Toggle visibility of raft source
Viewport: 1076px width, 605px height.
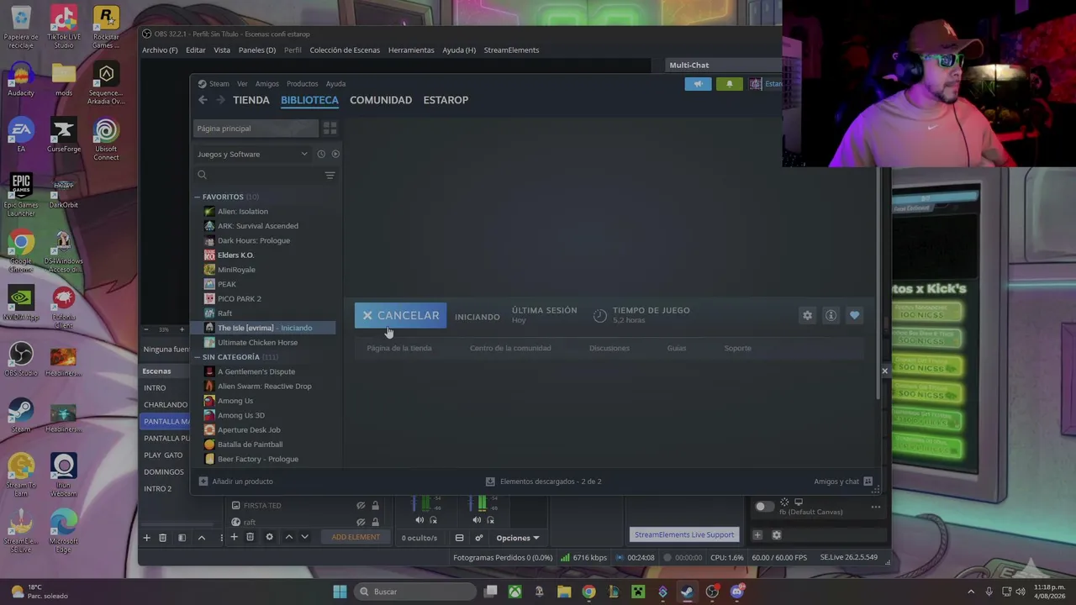coord(361,522)
